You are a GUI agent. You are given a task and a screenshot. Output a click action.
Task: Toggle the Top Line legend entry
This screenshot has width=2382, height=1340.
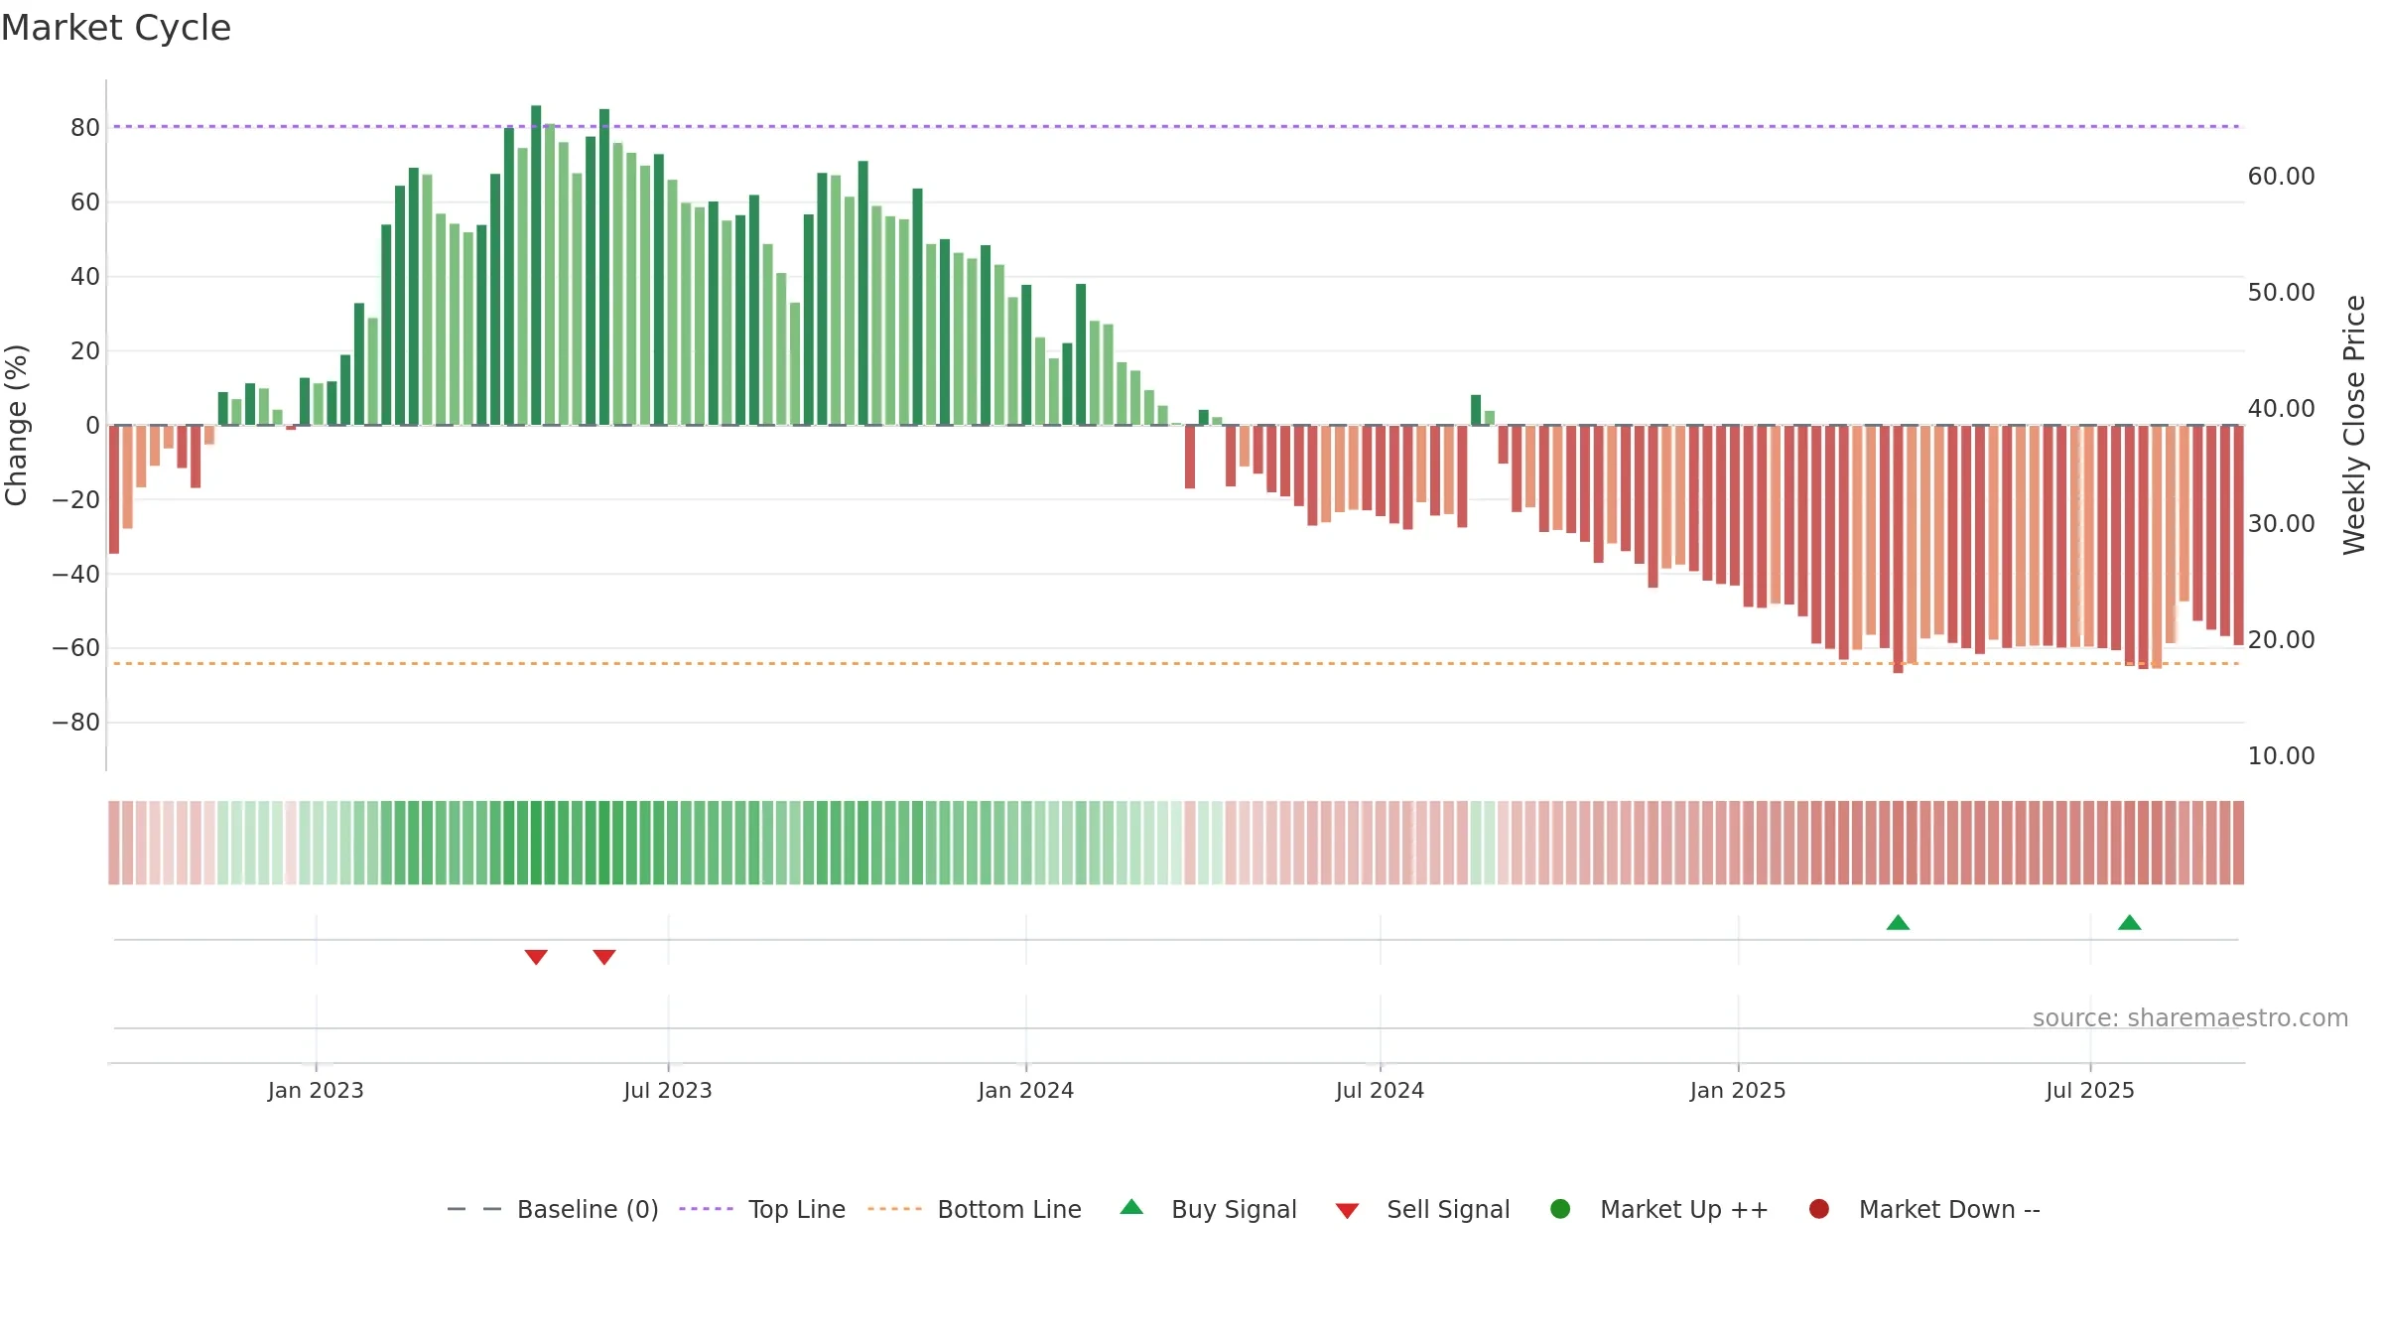(x=761, y=1209)
